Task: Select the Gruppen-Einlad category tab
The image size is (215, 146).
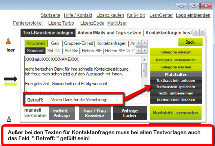Action: pyautogui.click(x=79, y=43)
